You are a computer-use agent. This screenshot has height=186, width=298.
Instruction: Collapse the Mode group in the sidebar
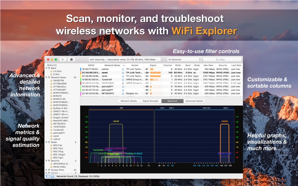point(46,142)
